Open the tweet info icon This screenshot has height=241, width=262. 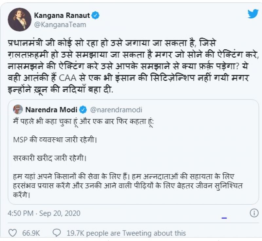[254, 213]
